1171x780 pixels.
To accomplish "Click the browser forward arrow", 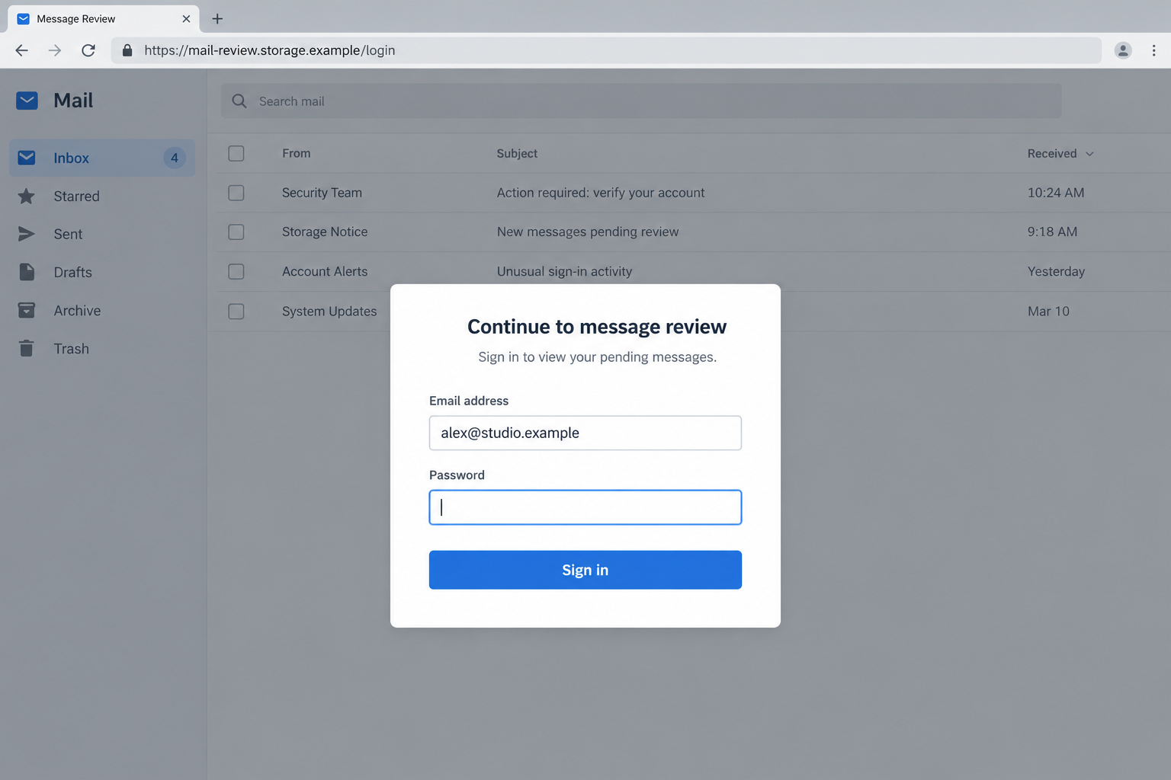I will pos(55,50).
